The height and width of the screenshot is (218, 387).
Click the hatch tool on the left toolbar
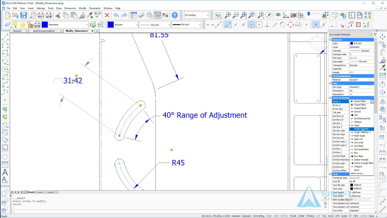click(x=5, y=109)
